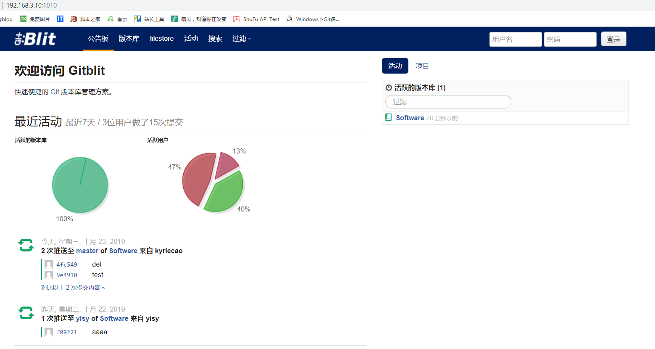Screen dimensions: 655x349
Task: Click the Gitblit logo in the navbar
Action: click(35, 39)
